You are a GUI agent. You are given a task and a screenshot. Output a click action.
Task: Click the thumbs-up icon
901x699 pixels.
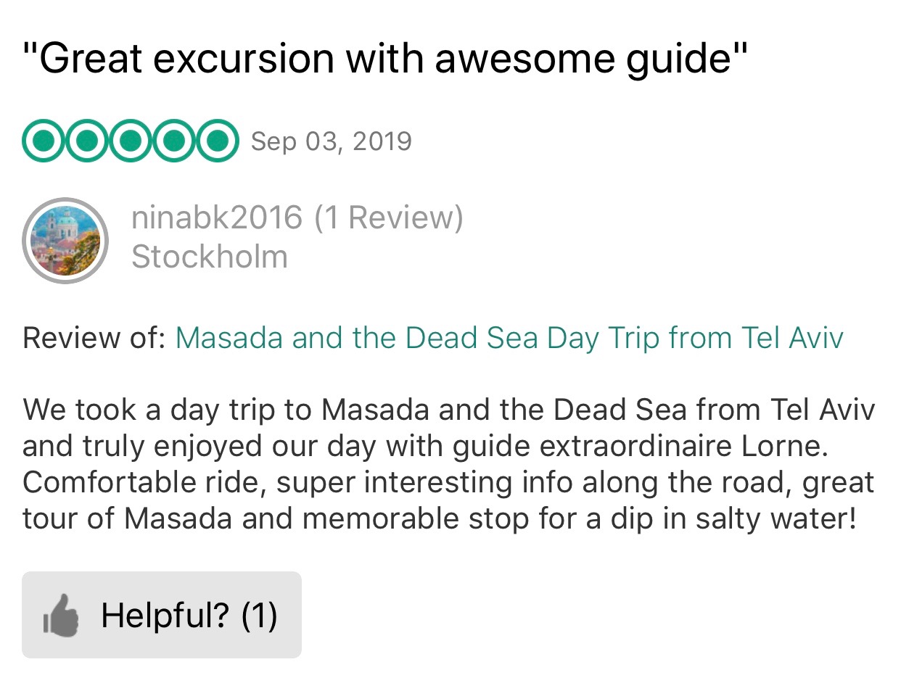click(x=61, y=616)
